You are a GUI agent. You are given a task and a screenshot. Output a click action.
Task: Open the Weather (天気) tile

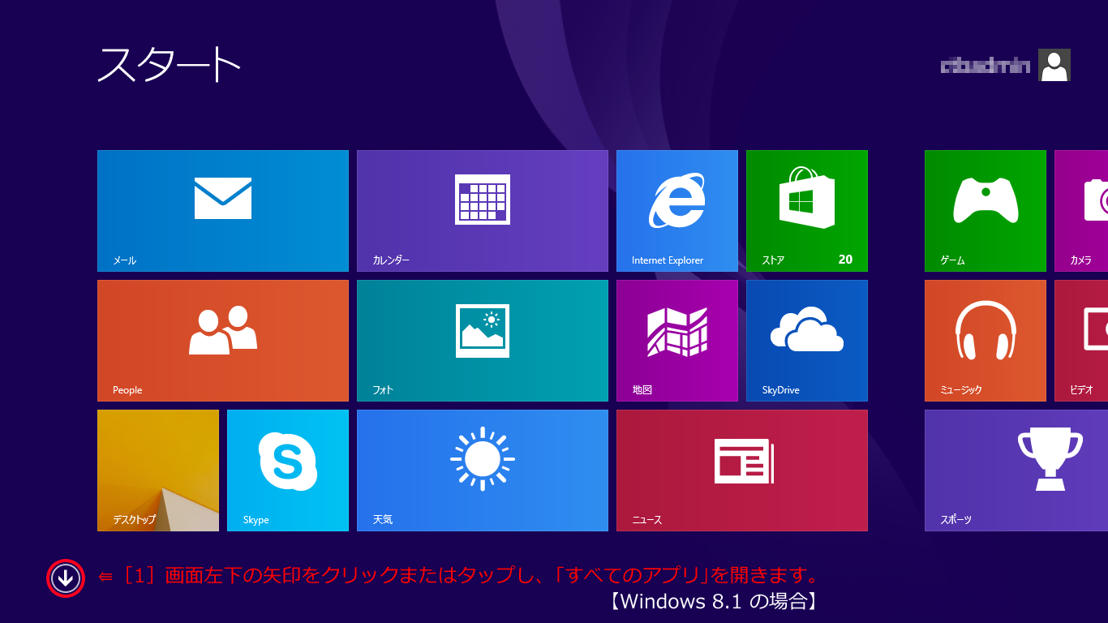(483, 470)
